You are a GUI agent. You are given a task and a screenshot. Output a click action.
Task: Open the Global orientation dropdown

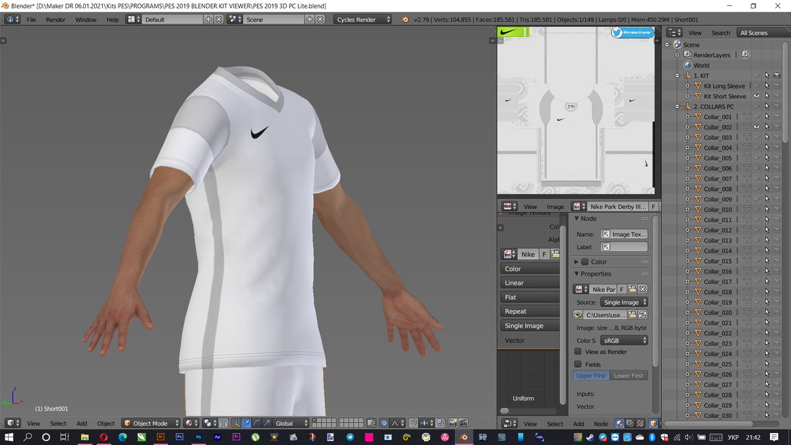[x=291, y=423]
